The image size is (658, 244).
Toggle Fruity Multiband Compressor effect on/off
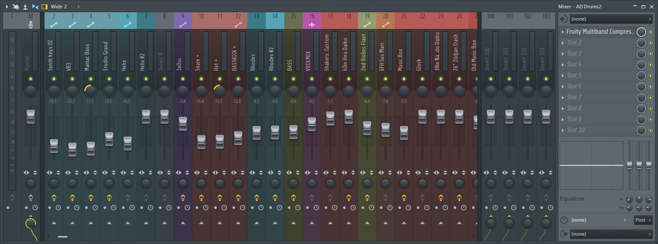pos(651,32)
